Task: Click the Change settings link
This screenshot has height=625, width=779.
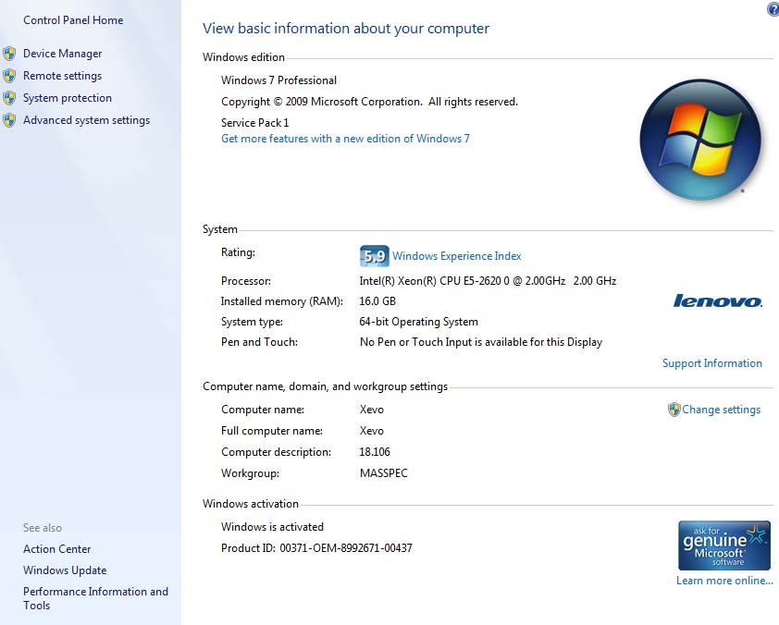Action: pyautogui.click(x=721, y=410)
